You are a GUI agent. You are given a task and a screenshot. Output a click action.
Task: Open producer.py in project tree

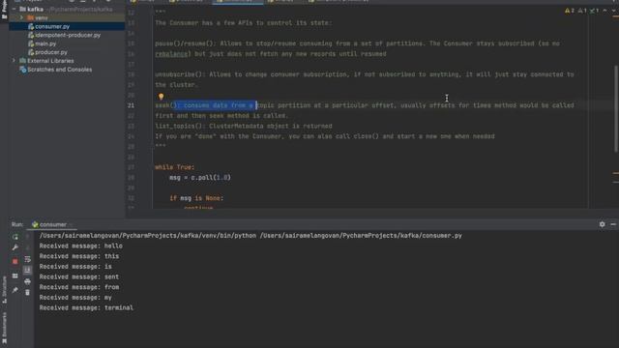[51, 52]
